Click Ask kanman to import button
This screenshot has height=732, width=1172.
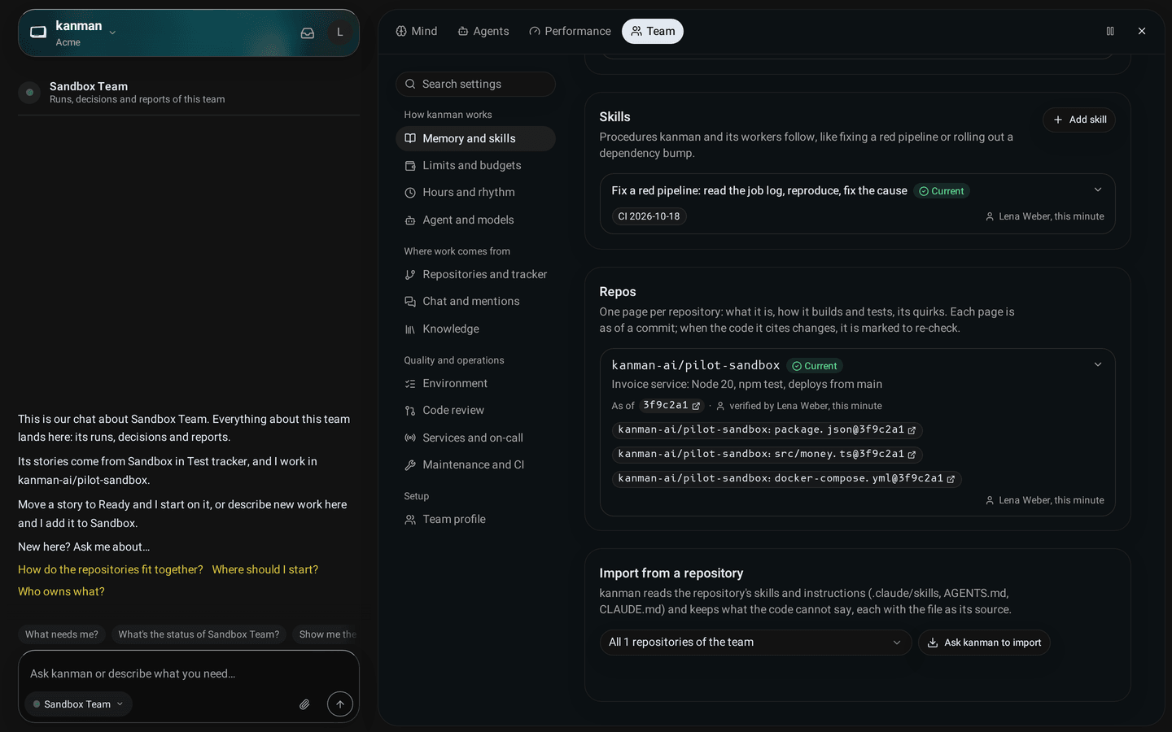click(x=984, y=643)
